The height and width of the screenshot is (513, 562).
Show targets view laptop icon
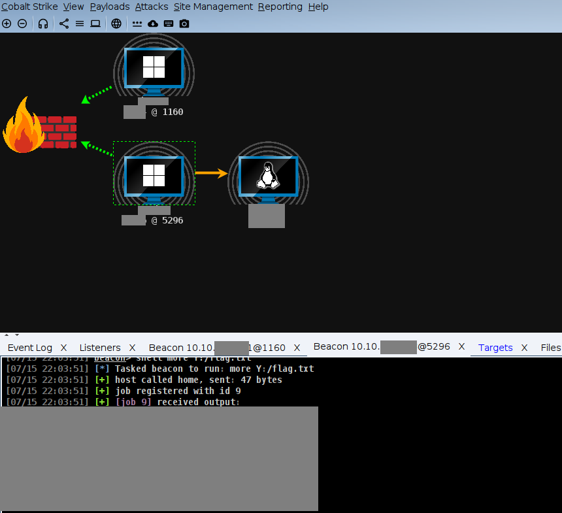95,24
